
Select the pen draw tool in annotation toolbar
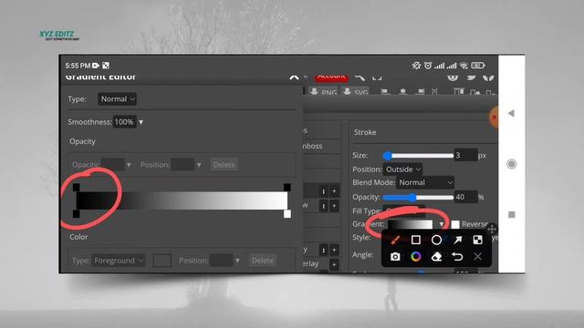pos(395,240)
